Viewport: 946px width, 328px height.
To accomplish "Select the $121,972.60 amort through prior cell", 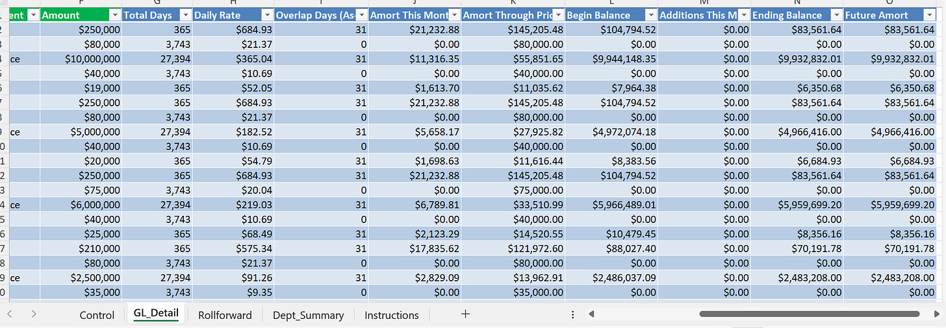I will tap(513, 248).
